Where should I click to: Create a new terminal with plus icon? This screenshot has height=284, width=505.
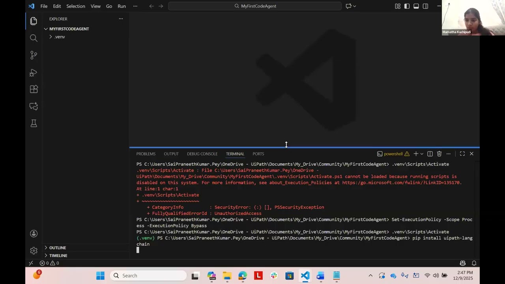(x=415, y=154)
